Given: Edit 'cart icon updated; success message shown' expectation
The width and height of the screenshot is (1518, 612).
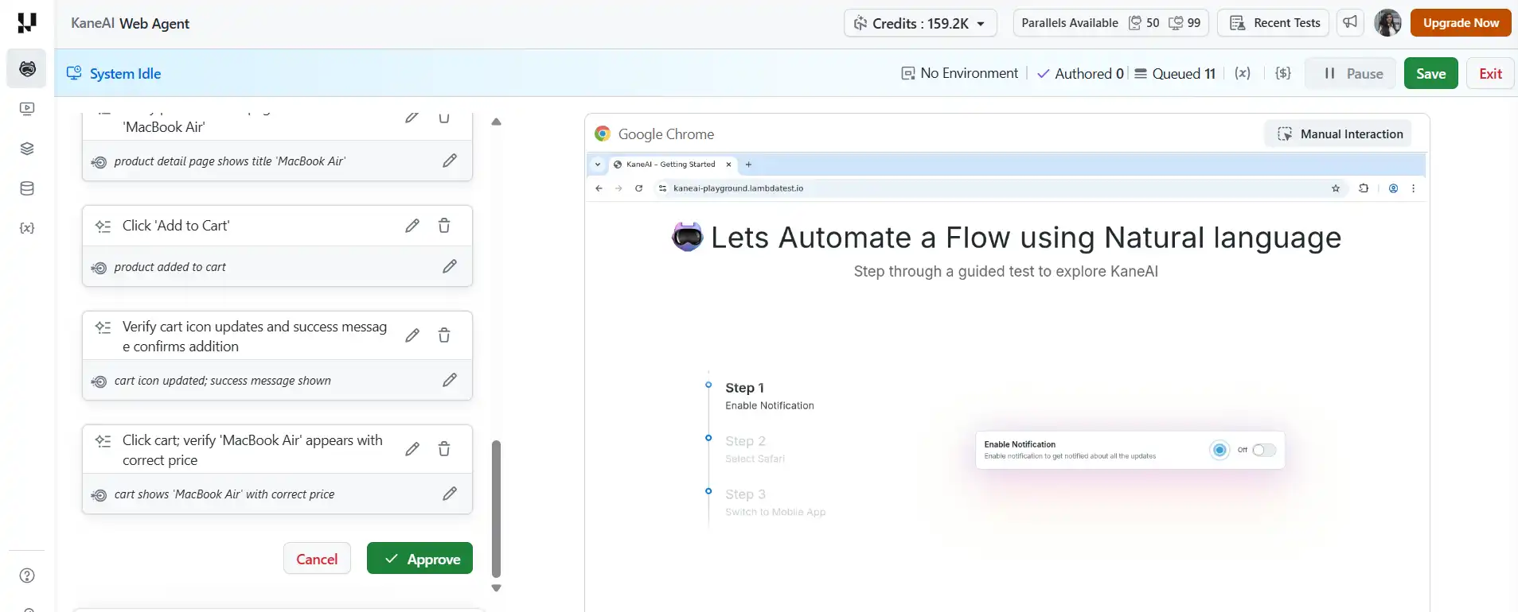Looking at the screenshot, I should [450, 380].
